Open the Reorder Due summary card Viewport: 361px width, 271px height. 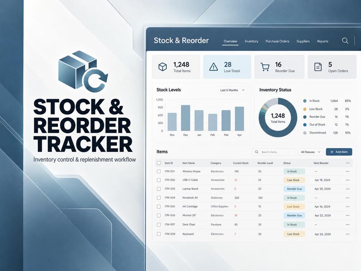279,67
